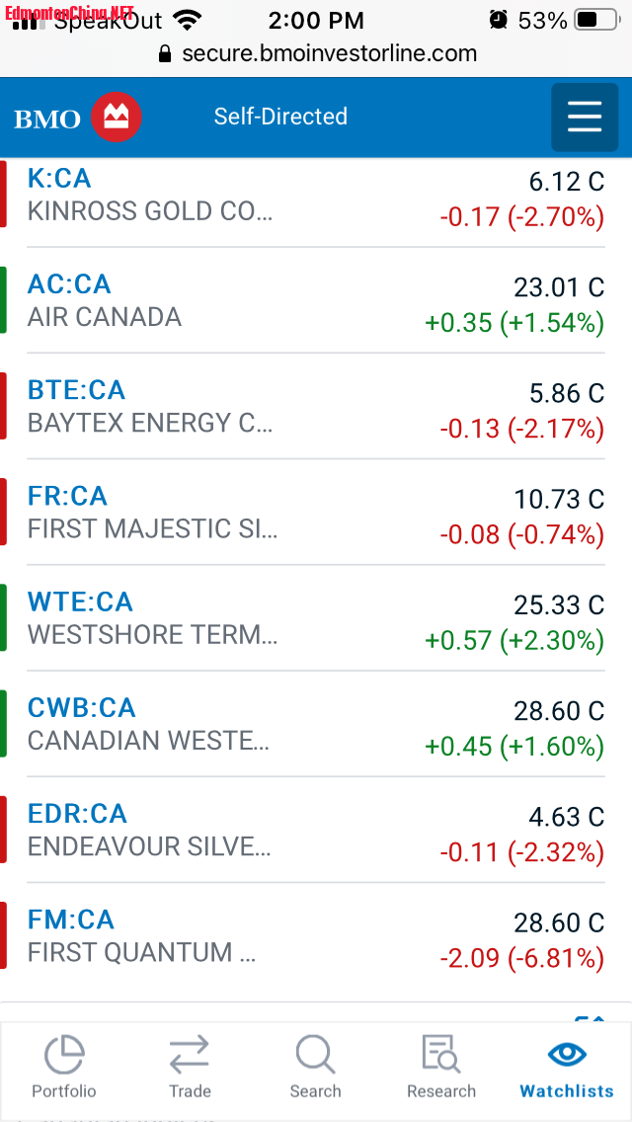The height and width of the screenshot is (1122, 632).
Task: Open BTE:CA Baytex Energy ticker
Action: 77,390
